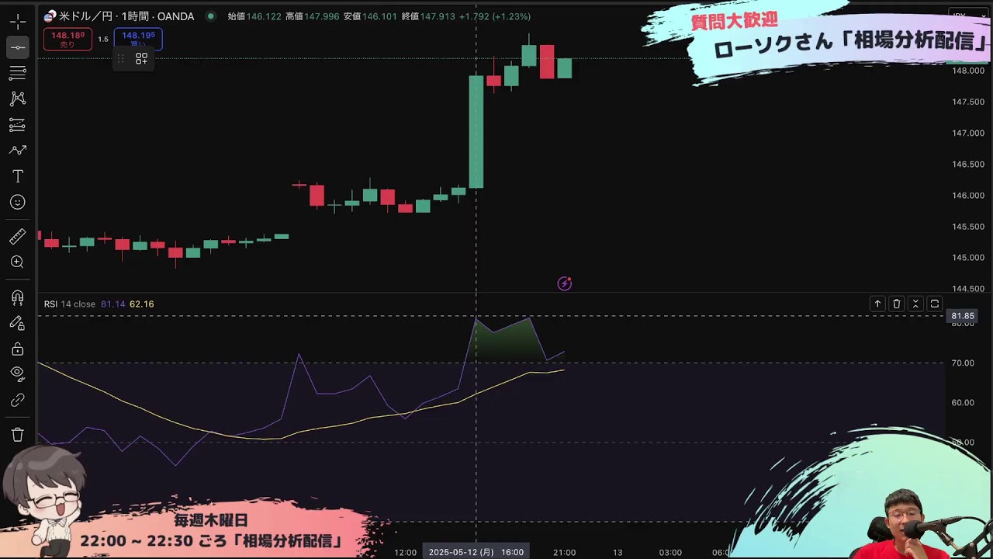Click the blue buy price button 148.195

(138, 39)
